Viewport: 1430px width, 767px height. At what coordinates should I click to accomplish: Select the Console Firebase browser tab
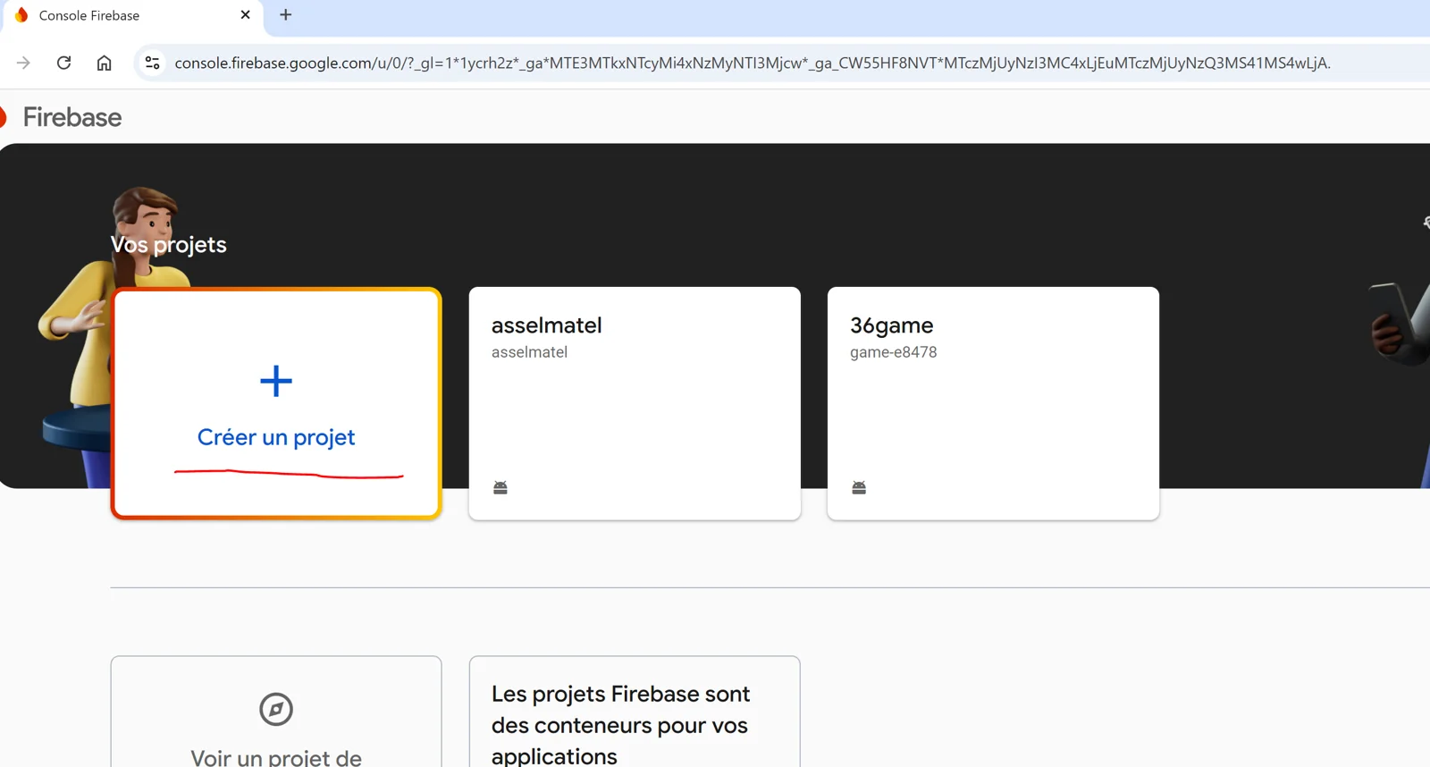tap(132, 16)
